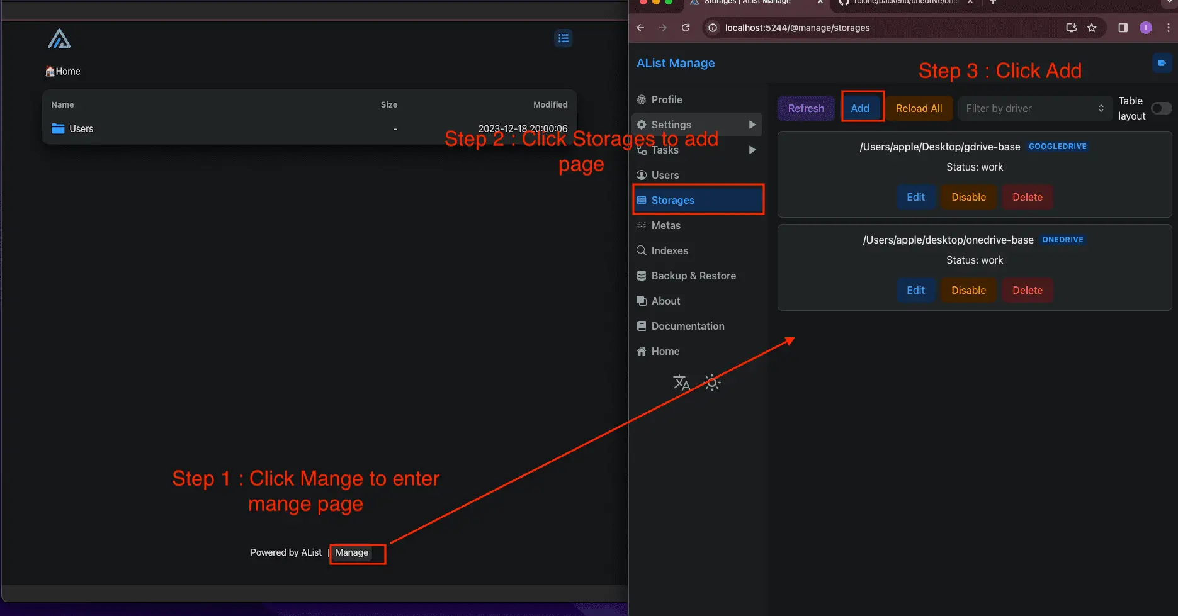Go back in the browser

(640, 28)
